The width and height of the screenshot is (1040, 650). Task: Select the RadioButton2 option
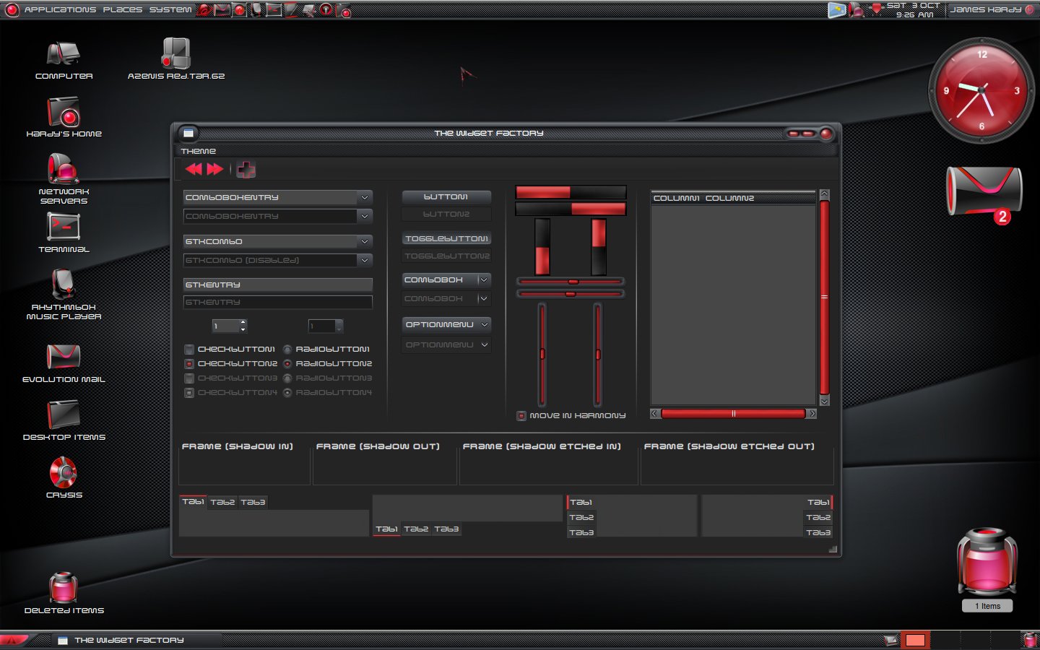point(287,364)
